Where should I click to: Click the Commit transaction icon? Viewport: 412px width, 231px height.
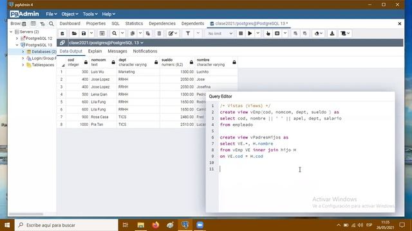click(295, 33)
